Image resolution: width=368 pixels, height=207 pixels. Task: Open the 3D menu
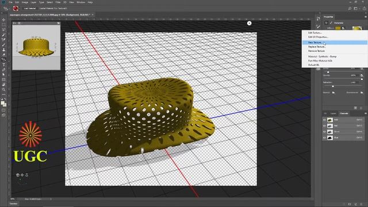(x=65, y=2)
